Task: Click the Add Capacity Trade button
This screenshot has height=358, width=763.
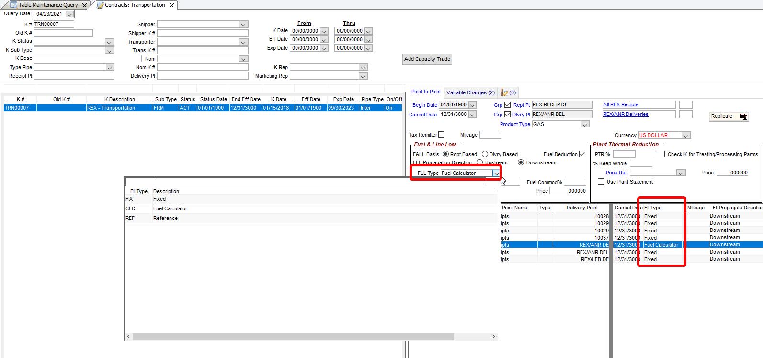Action: pyautogui.click(x=427, y=59)
